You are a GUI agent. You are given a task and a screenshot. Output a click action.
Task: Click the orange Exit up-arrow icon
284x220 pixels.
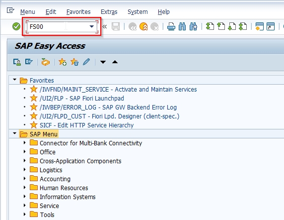pos(143,26)
